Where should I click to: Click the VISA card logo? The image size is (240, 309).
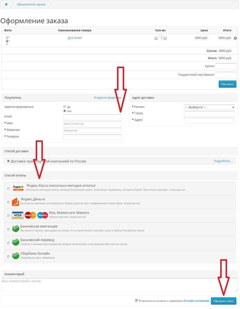point(17,215)
